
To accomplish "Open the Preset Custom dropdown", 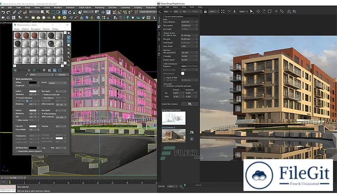I will pyautogui.click(x=57, y=83).
